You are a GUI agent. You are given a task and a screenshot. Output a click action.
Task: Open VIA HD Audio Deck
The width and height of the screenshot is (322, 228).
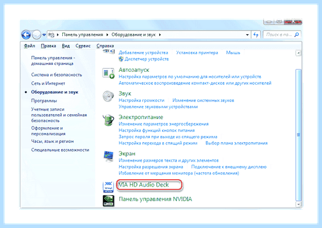point(144,185)
